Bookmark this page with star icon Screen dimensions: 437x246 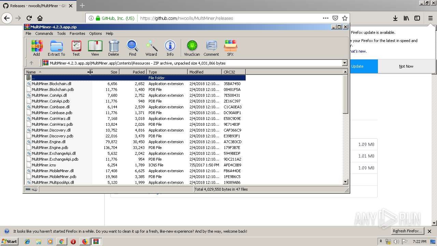(345, 18)
